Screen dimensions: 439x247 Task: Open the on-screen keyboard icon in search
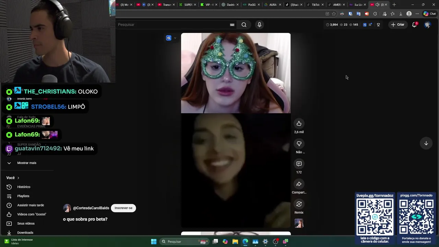click(x=232, y=25)
